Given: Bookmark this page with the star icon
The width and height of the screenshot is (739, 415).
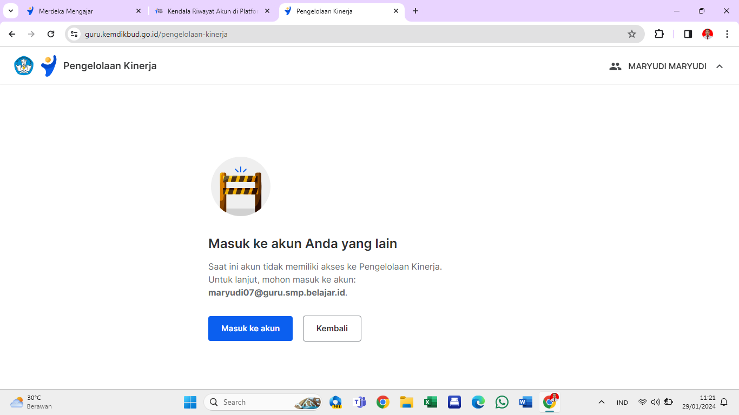Looking at the screenshot, I should point(631,34).
